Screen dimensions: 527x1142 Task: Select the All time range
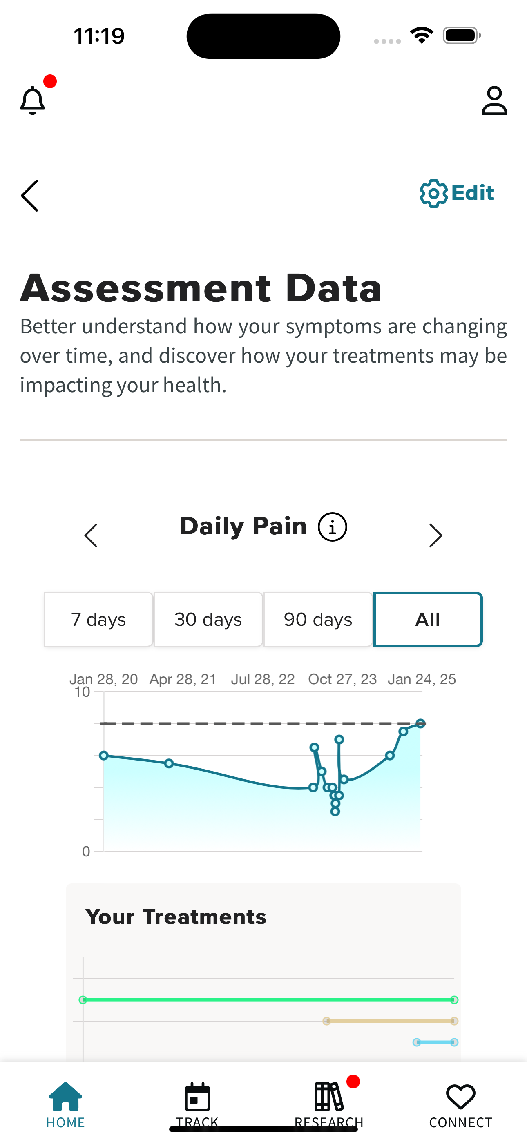(x=428, y=619)
